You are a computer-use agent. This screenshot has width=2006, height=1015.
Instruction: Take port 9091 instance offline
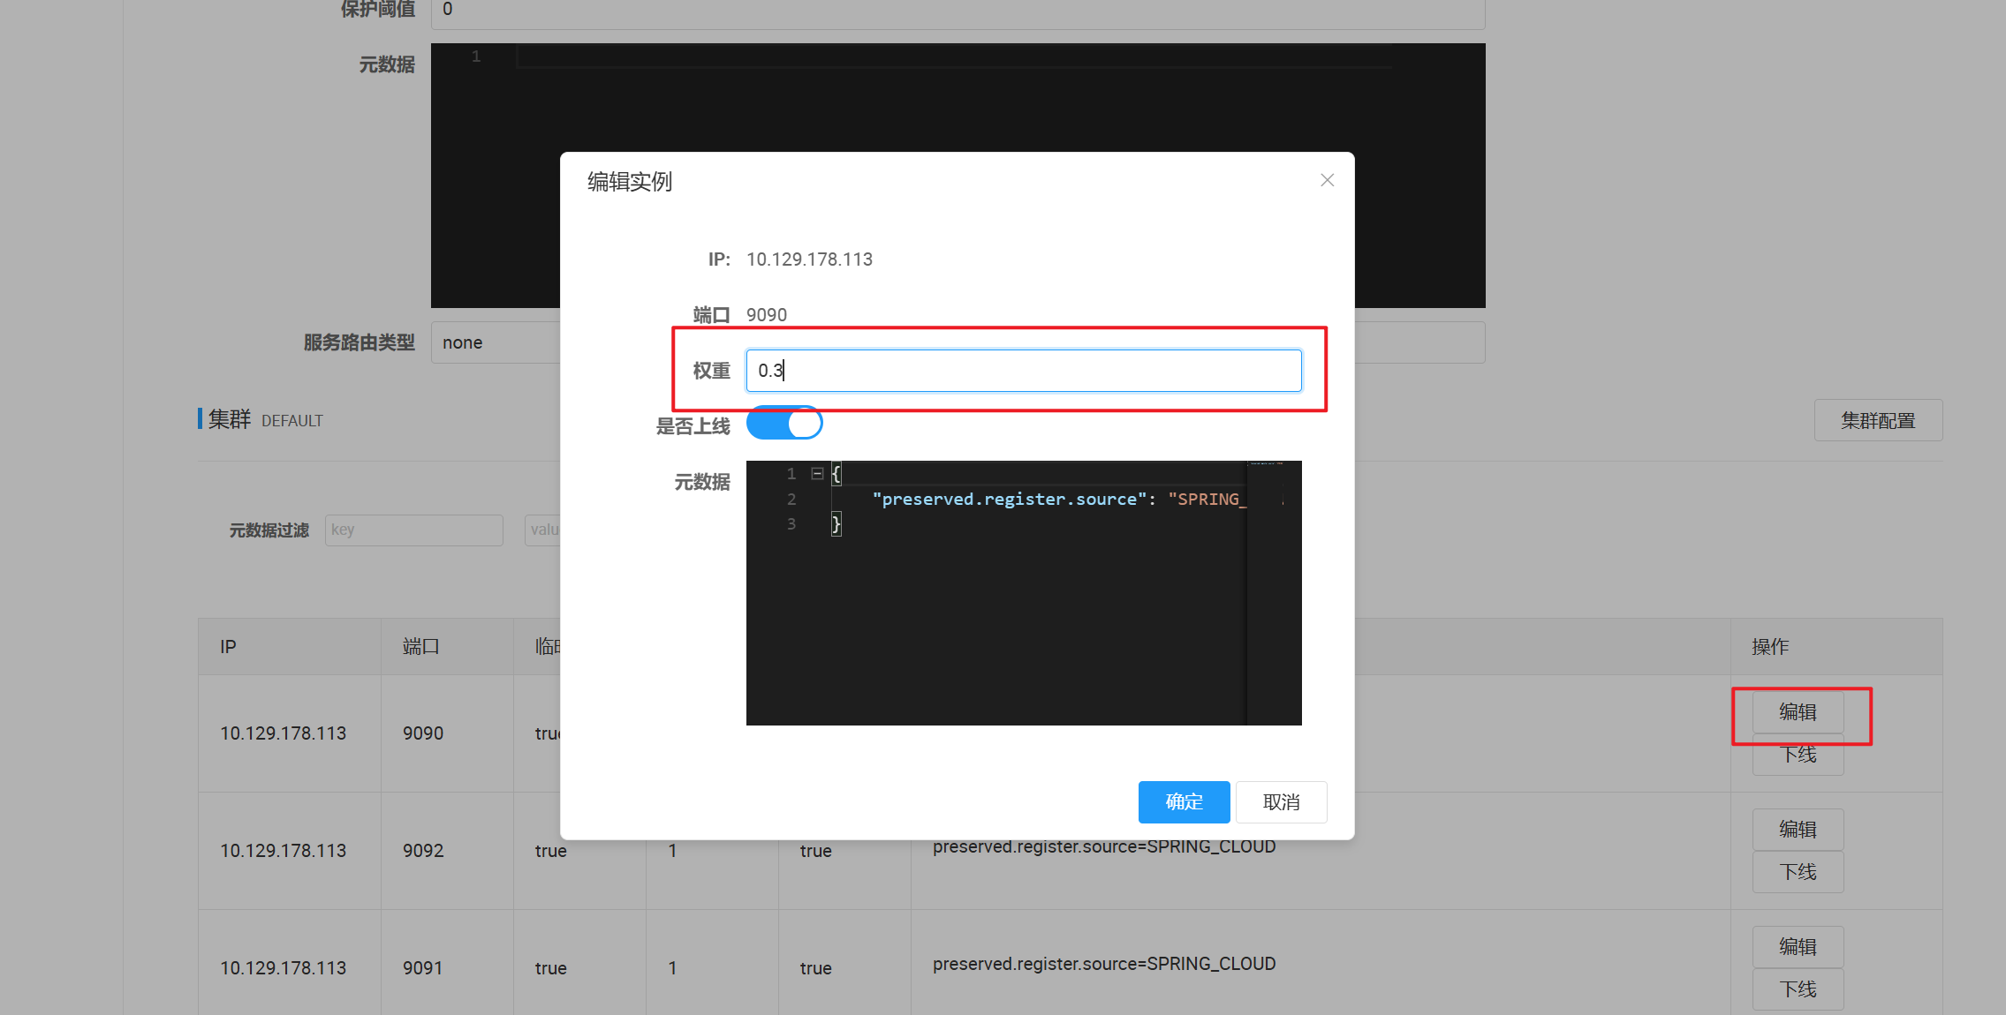click(1798, 989)
